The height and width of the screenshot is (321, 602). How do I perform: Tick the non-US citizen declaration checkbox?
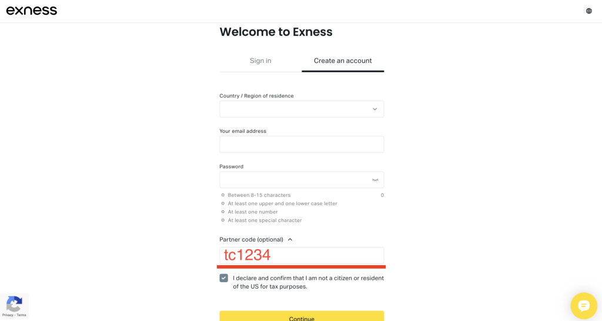[x=224, y=278]
